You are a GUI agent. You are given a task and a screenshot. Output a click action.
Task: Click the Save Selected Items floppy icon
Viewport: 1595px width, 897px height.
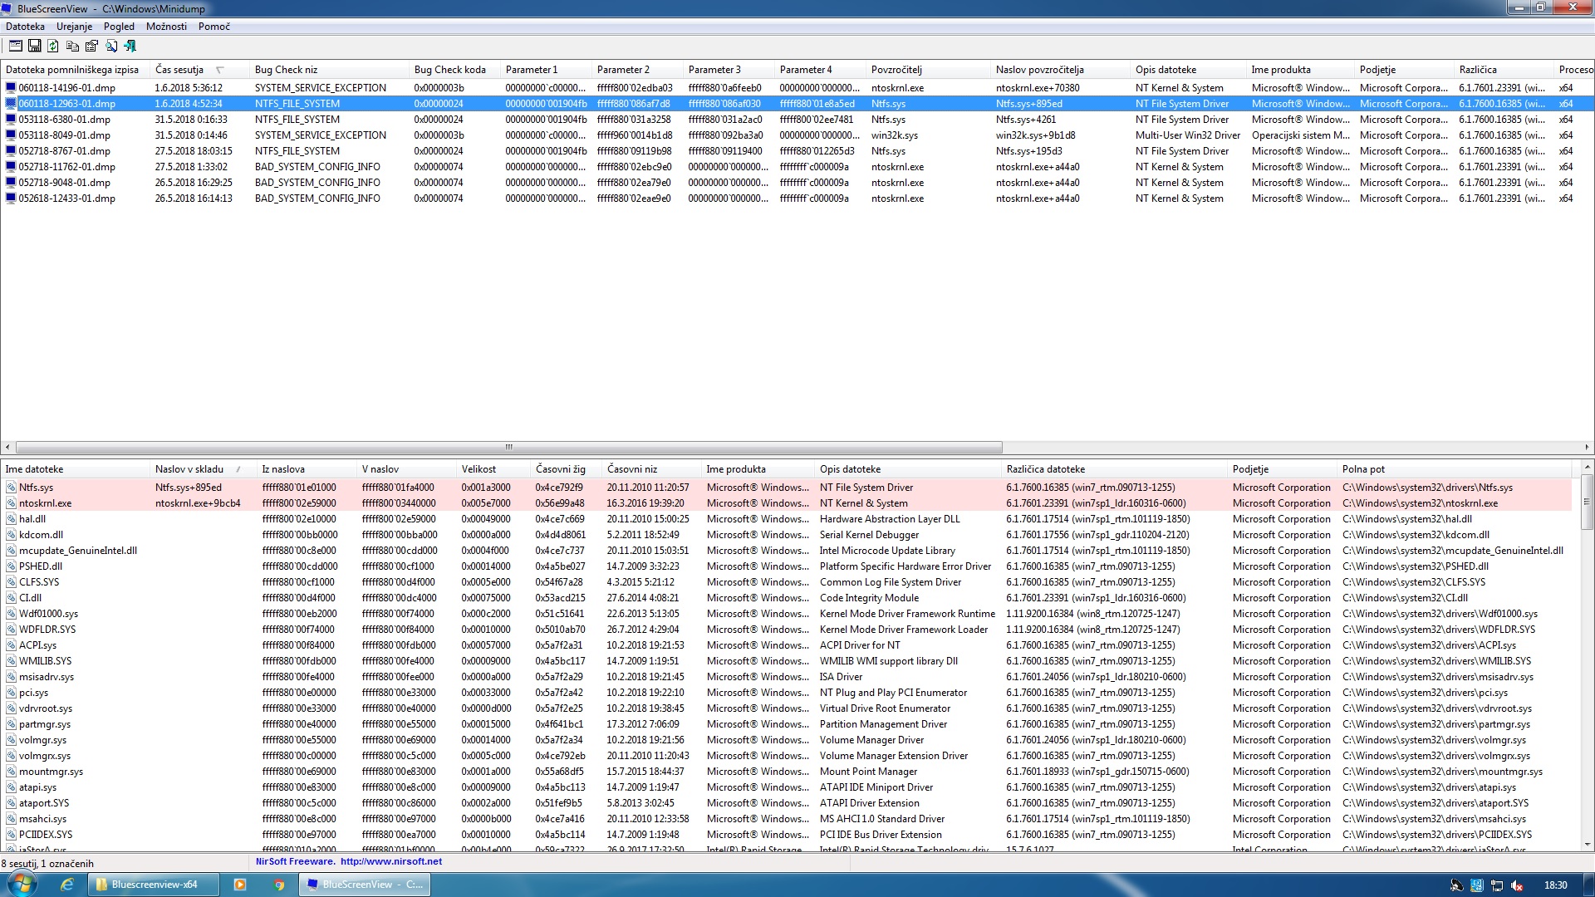coord(34,47)
